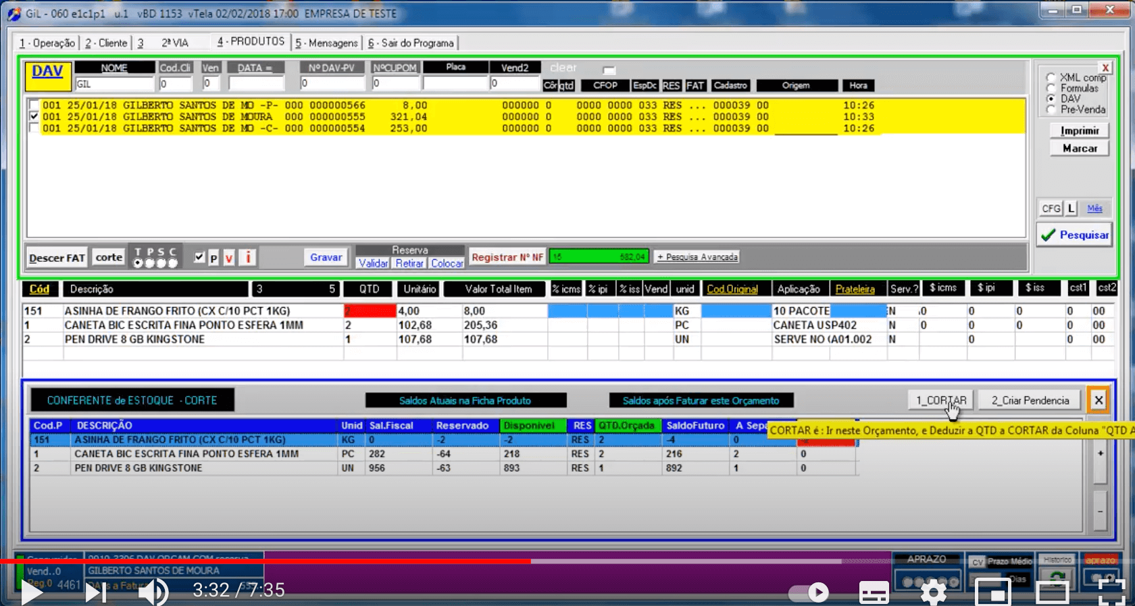
Task: Select the DAV radio button
Action: click(1051, 99)
